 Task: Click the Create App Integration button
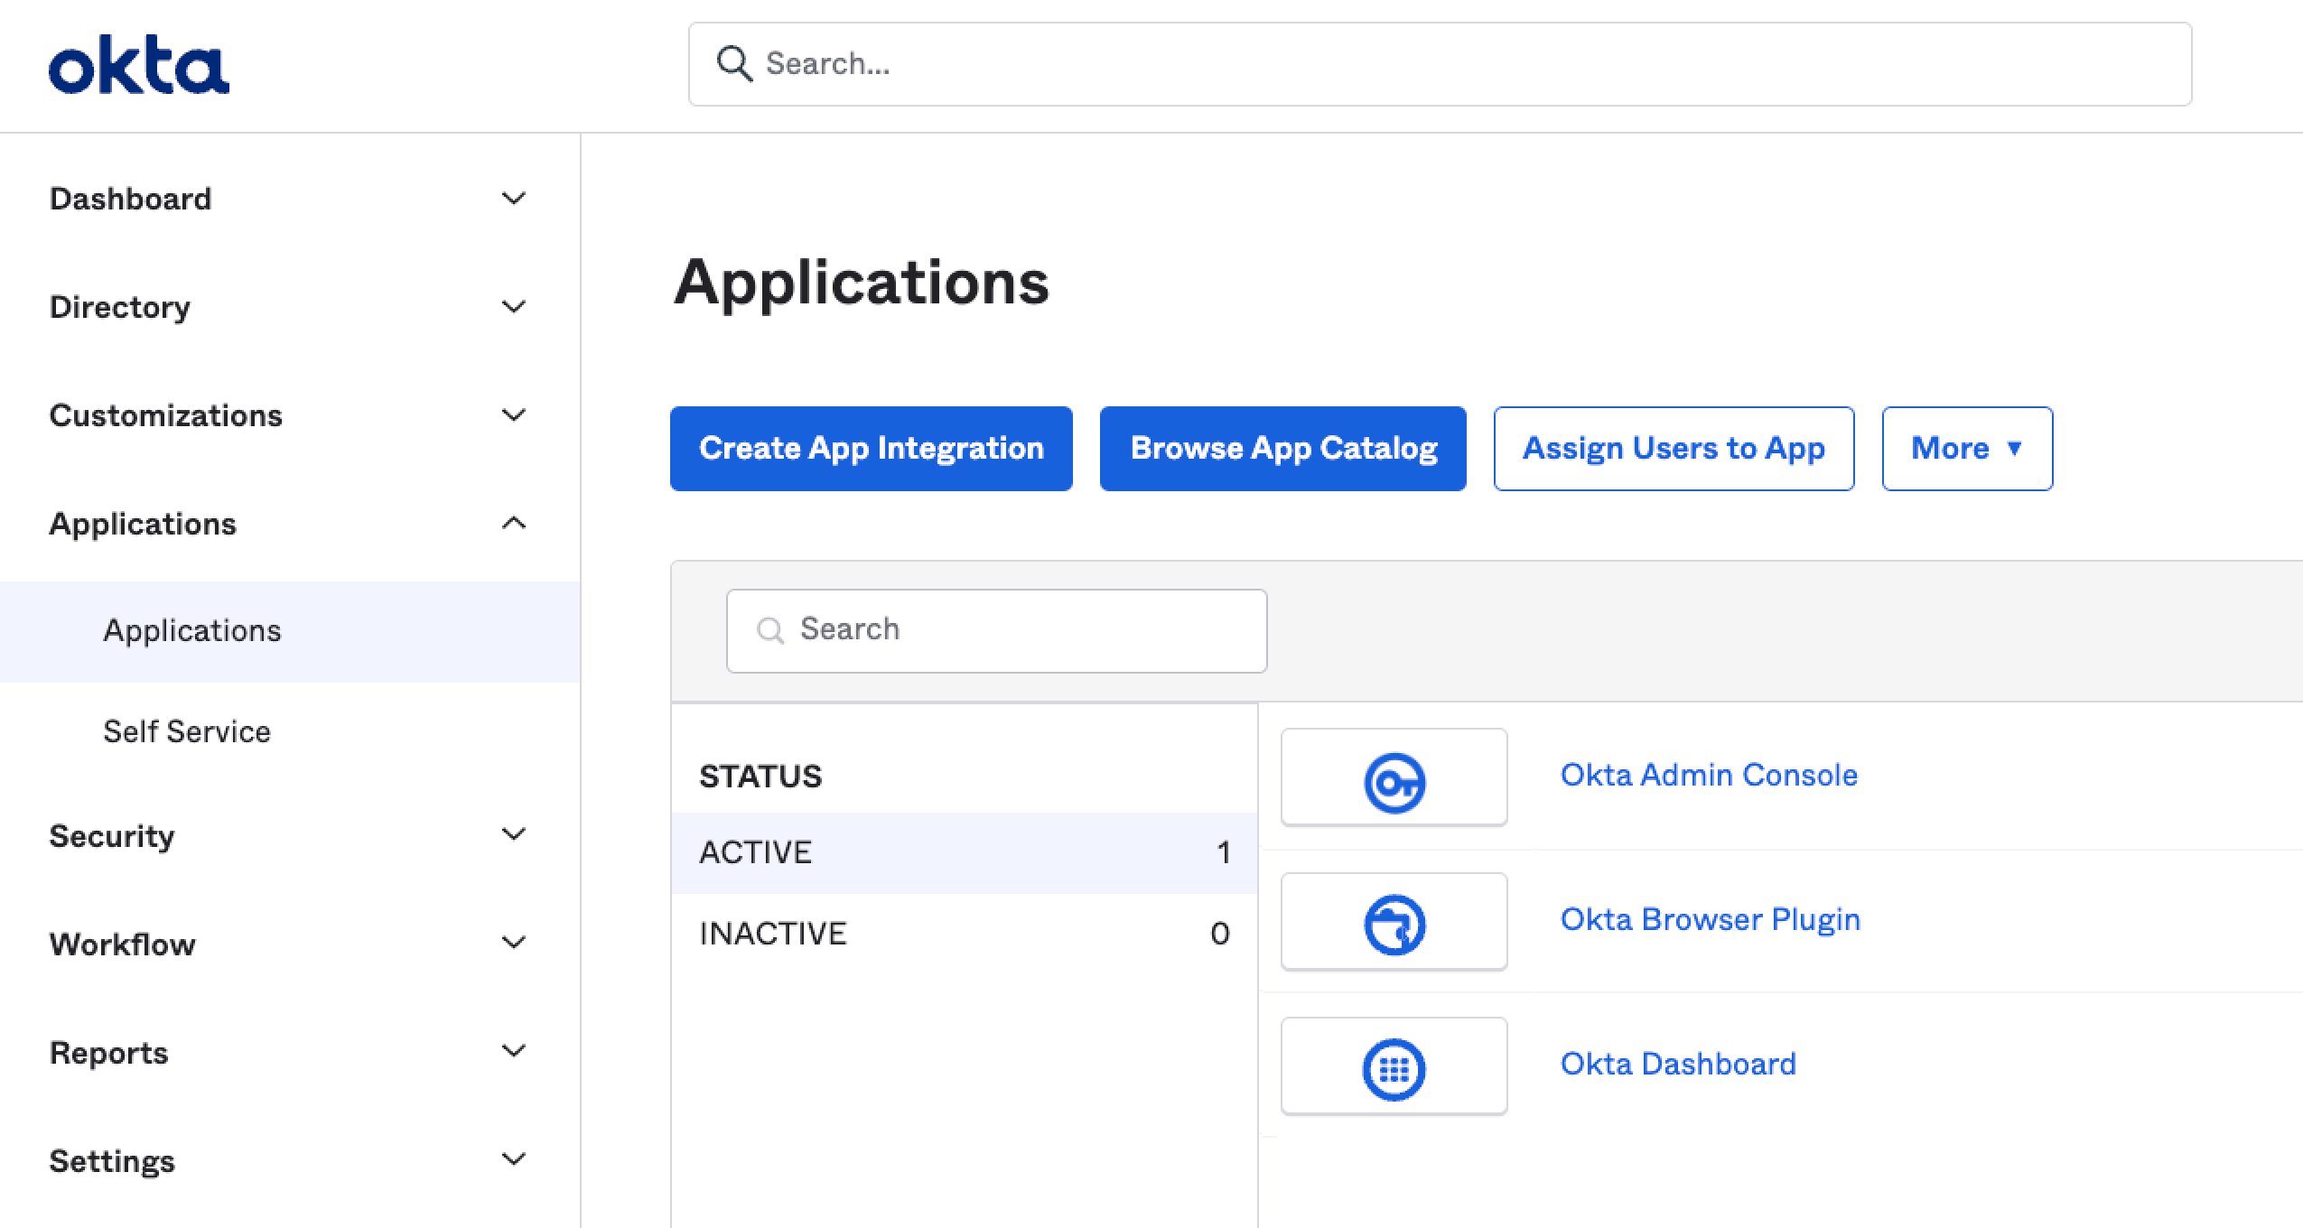coord(871,449)
